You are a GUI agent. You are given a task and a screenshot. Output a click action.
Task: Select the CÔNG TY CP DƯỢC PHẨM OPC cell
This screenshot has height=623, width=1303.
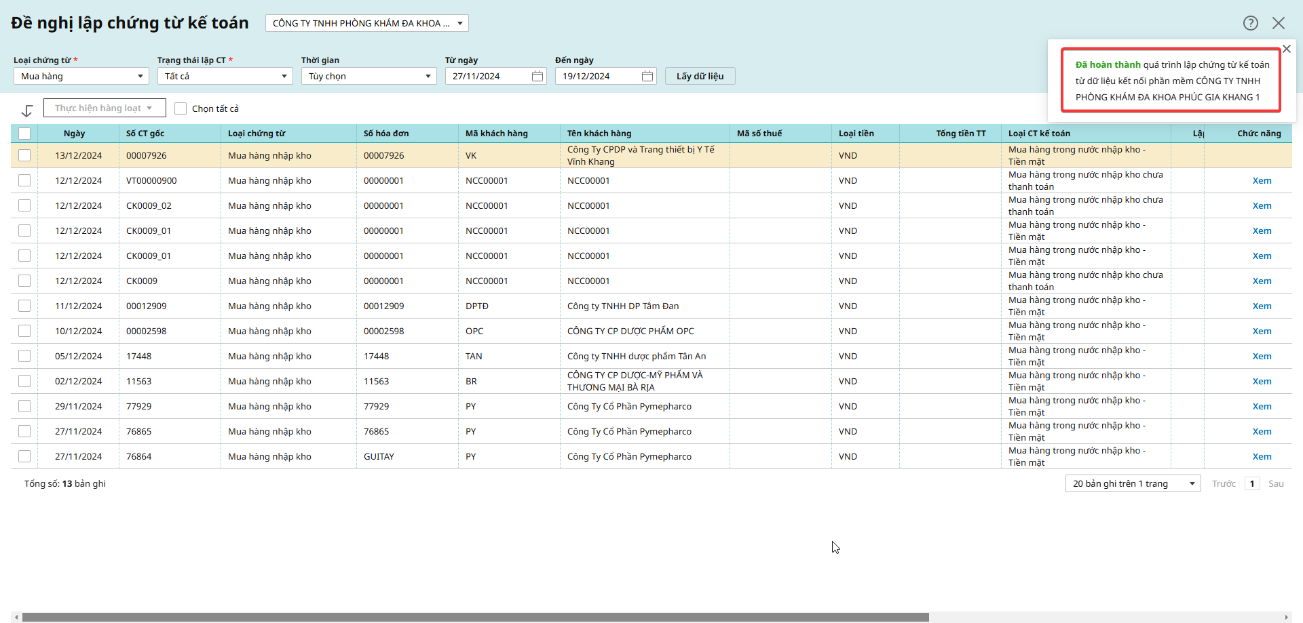645,331
